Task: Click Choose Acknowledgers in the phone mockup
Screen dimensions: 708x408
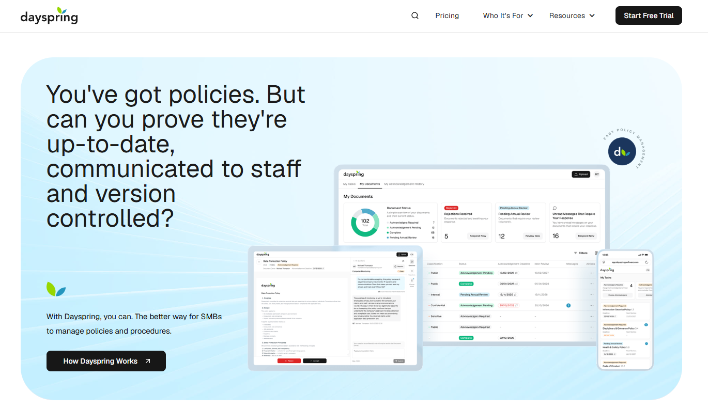Action: pos(618,295)
